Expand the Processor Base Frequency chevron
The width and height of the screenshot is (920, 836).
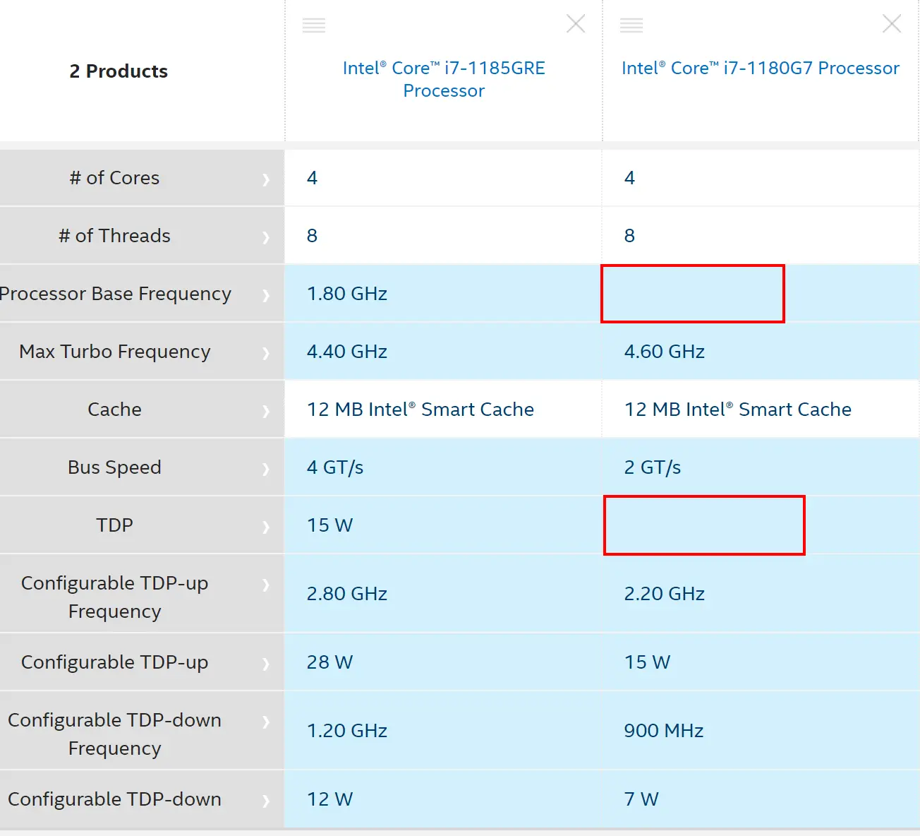(266, 295)
